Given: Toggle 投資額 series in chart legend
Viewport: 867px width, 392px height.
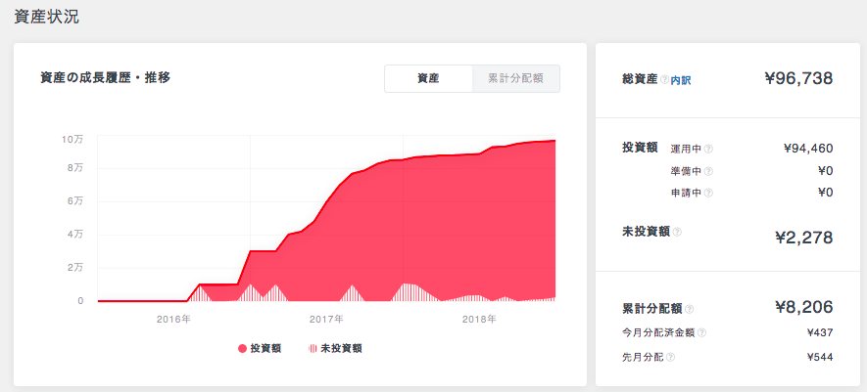Looking at the screenshot, I should coord(260,348).
